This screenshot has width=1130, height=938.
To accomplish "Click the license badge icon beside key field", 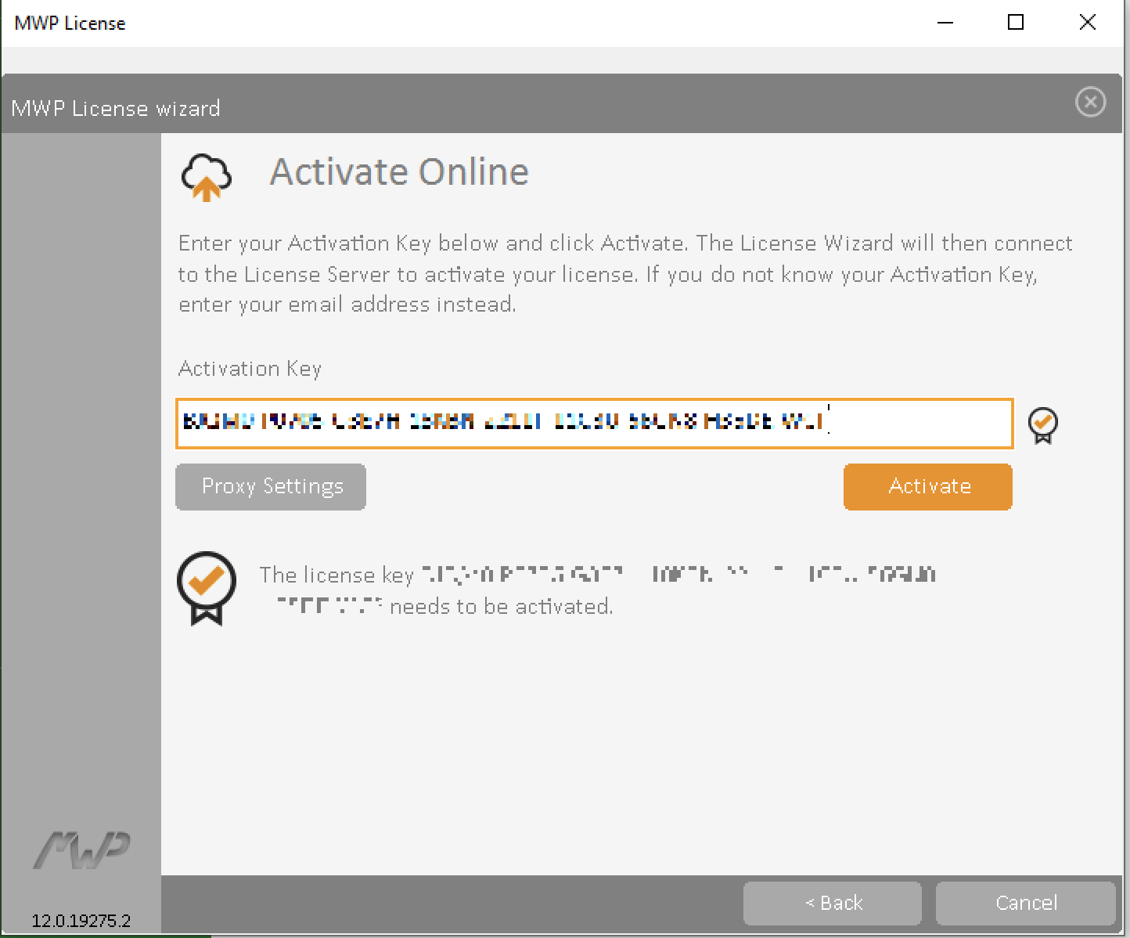I will pos(1042,425).
